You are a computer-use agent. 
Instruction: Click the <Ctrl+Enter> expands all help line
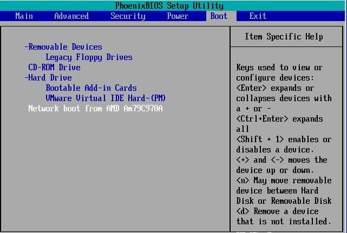pos(279,119)
